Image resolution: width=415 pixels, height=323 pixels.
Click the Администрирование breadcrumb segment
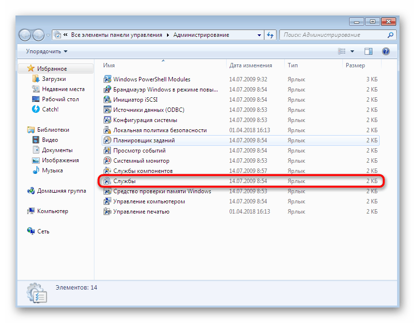coord(201,35)
